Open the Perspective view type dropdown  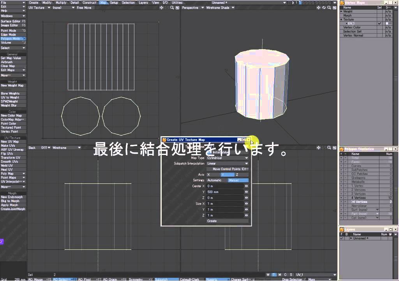193,8
